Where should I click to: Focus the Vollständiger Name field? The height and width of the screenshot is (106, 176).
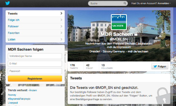coord(35,56)
